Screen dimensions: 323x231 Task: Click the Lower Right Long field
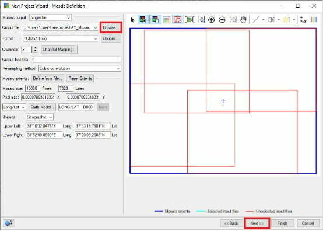coord(44,135)
